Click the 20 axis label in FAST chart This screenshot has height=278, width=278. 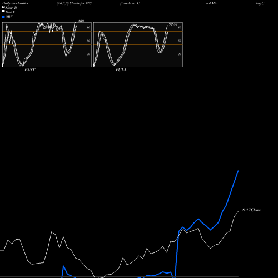(88, 54)
